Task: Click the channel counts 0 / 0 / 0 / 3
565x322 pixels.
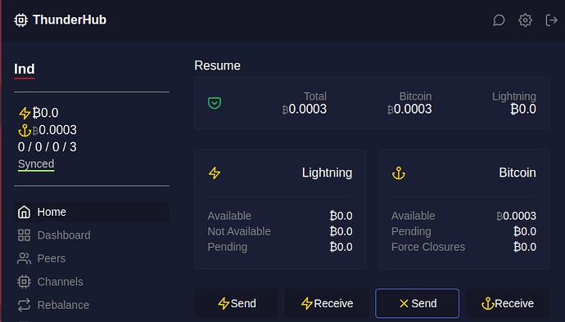Action: tap(47, 147)
